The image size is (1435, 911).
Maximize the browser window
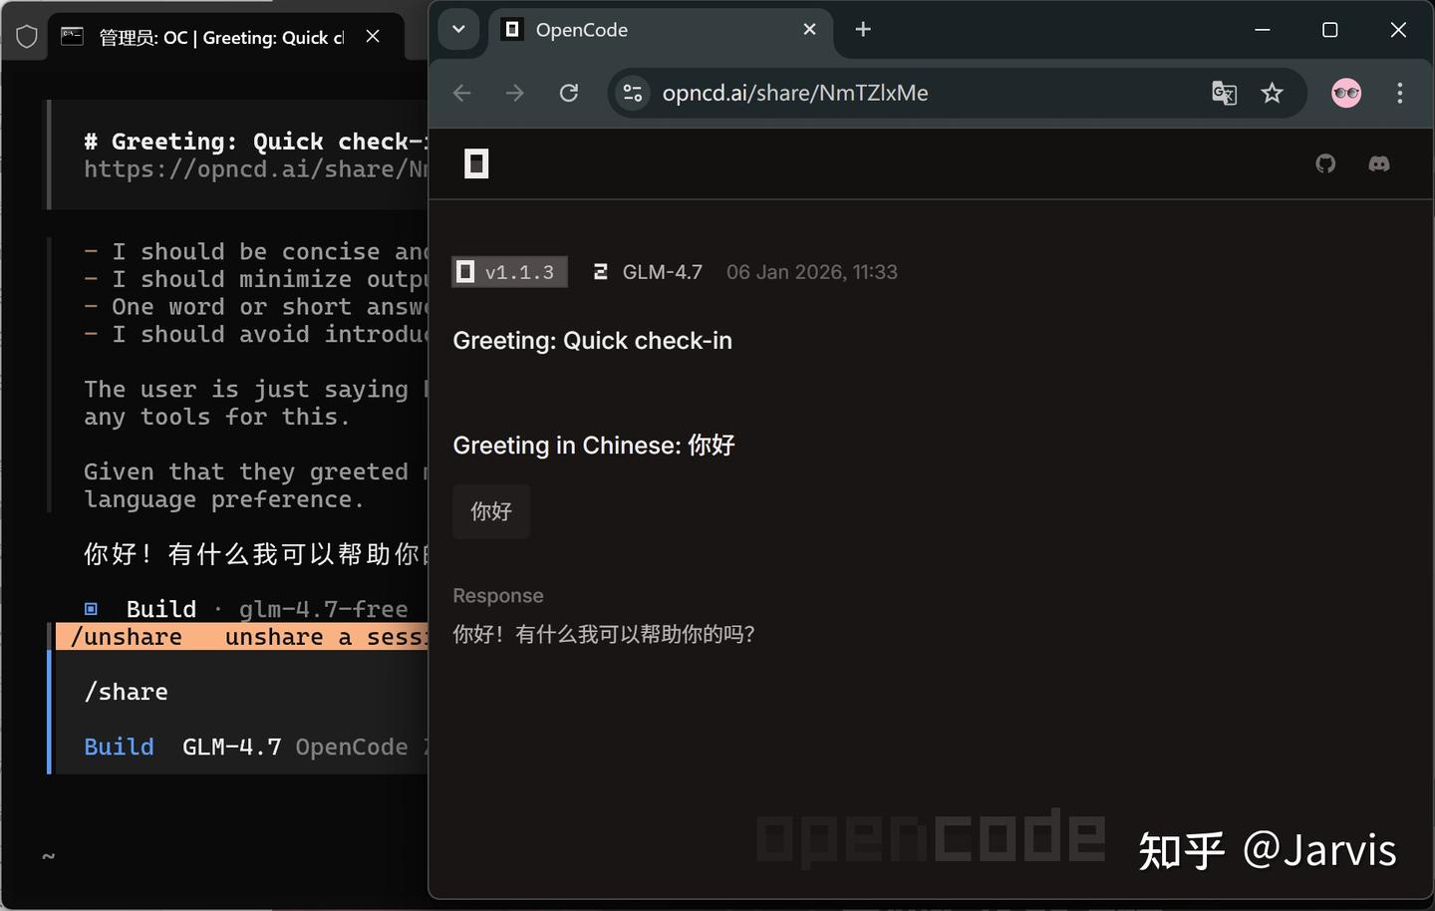(1329, 30)
